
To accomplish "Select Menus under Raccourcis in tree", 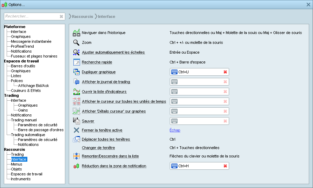I will pos(16,164).
